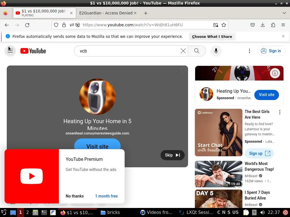Toggle picture-in-picture from address bar

216,25
